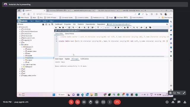Open the emoji reactions button
The width and height of the screenshot is (190, 107).
pyautogui.click(x=97, y=102)
